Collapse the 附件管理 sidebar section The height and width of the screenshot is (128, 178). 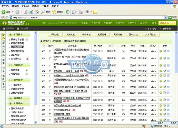[11, 80]
